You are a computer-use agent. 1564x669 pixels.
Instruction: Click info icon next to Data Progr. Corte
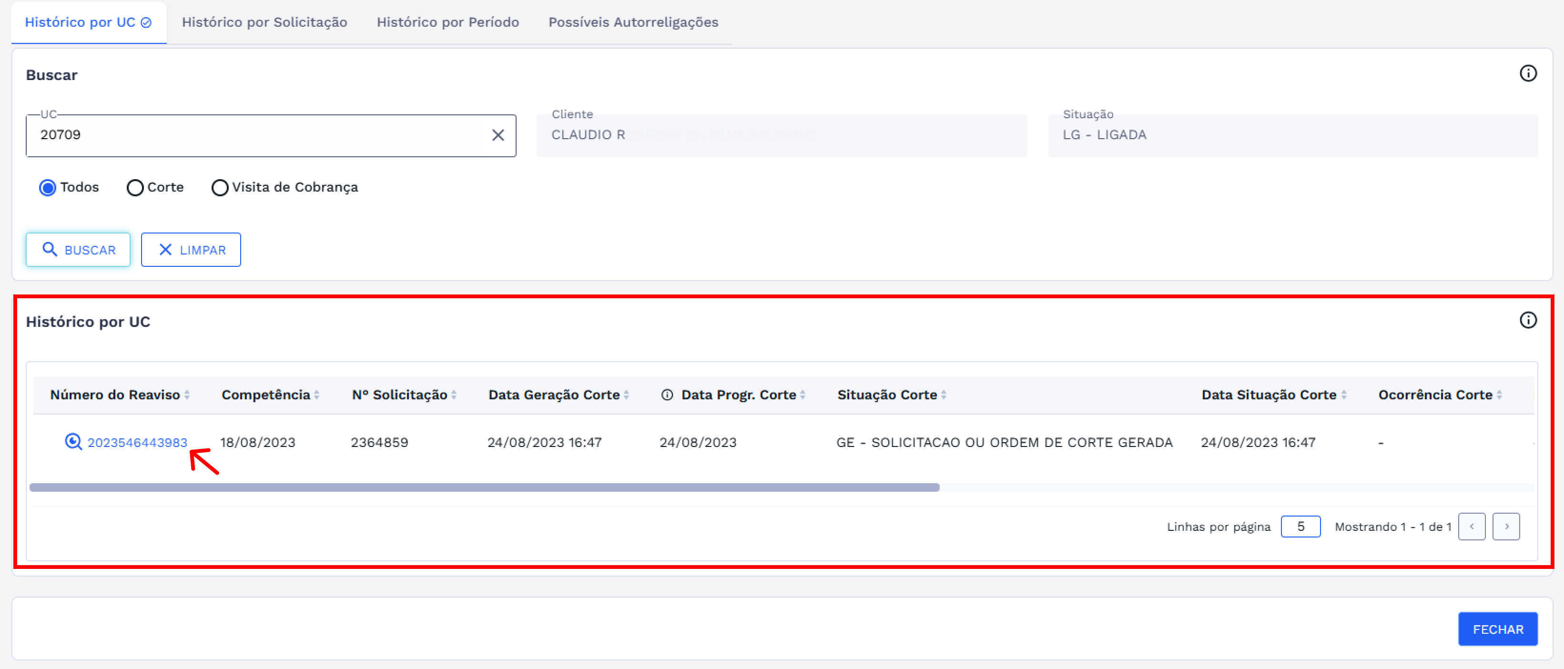(667, 395)
